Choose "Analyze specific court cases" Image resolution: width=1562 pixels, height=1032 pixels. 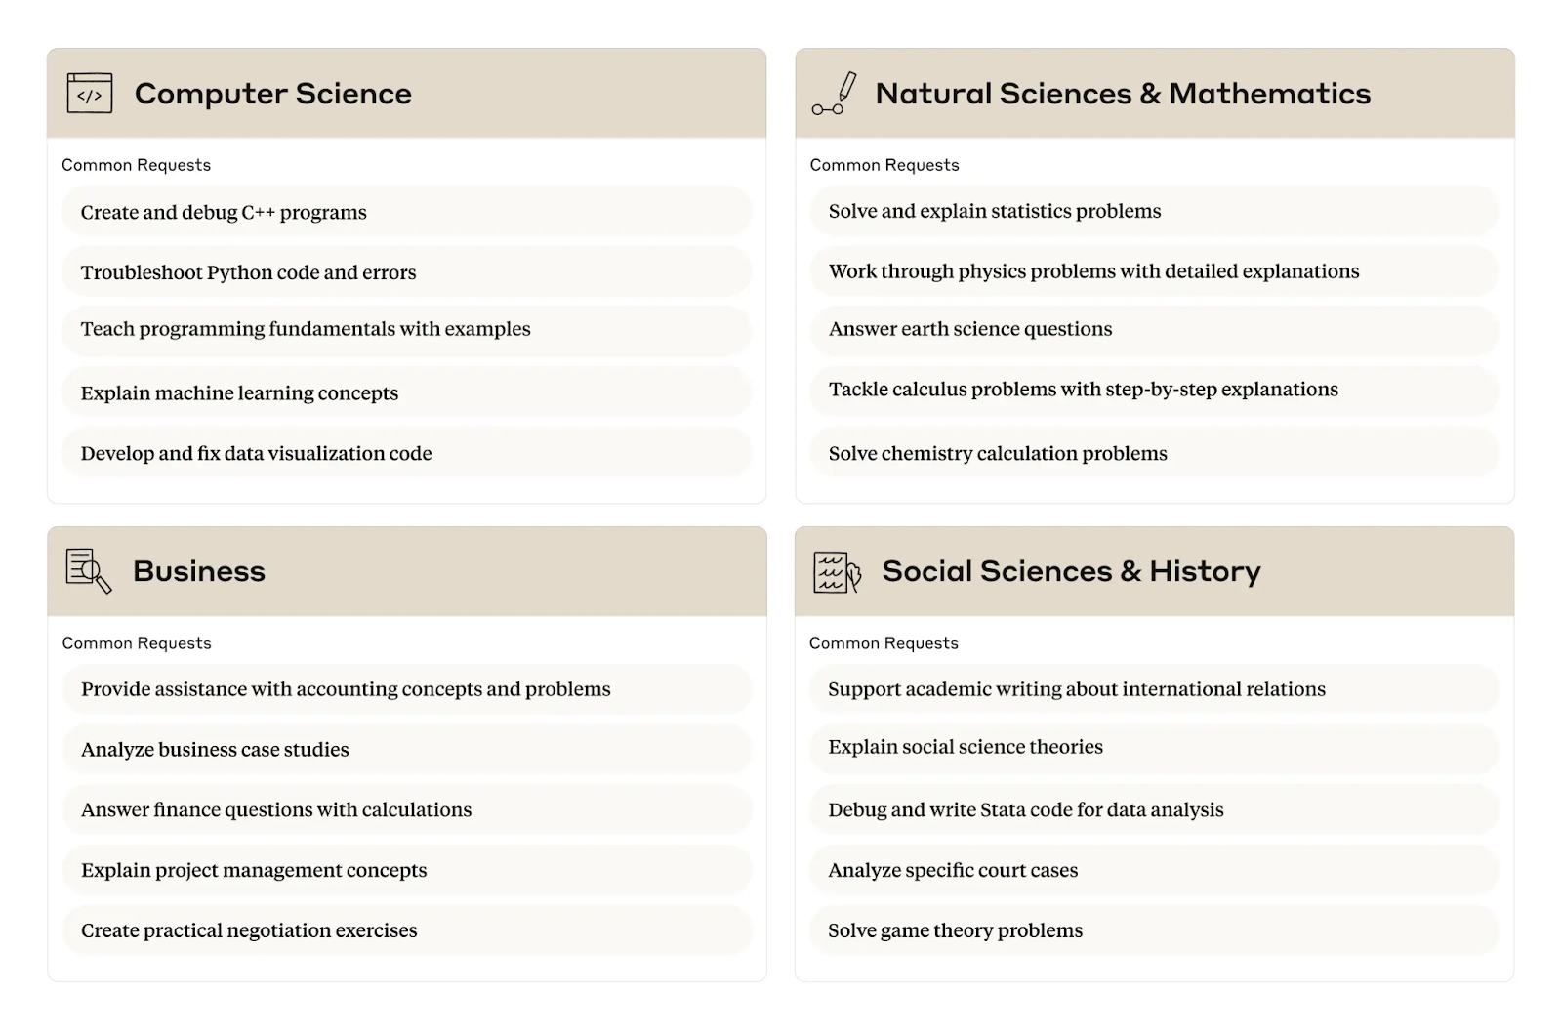(953, 871)
